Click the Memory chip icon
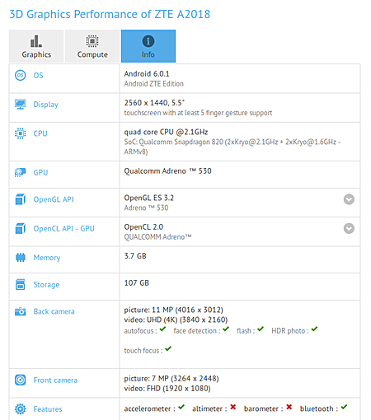The image size is (371, 420). pos(21,258)
